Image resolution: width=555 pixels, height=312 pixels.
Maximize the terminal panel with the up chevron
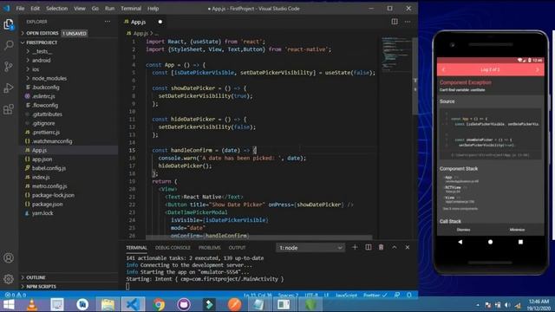(395, 247)
